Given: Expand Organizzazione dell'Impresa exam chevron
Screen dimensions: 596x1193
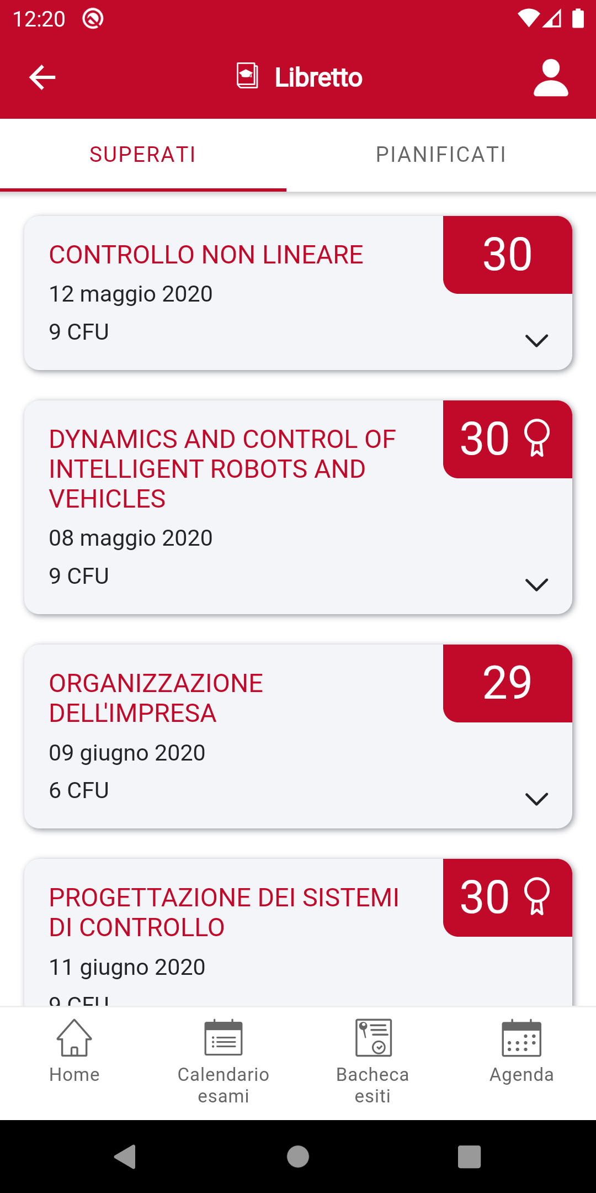Looking at the screenshot, I should (536, 799).
